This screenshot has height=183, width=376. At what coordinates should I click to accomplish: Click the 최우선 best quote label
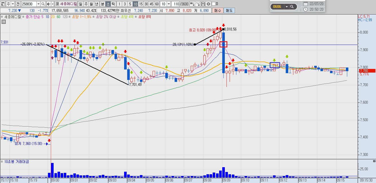pyautogui.click(x=126, y=10)
